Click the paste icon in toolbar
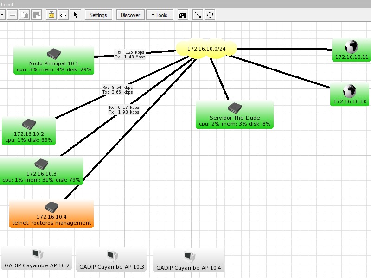371x278 pixels. click(x=37, y=15)
